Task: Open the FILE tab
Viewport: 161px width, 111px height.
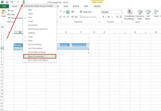Action: tap(4, 6)
